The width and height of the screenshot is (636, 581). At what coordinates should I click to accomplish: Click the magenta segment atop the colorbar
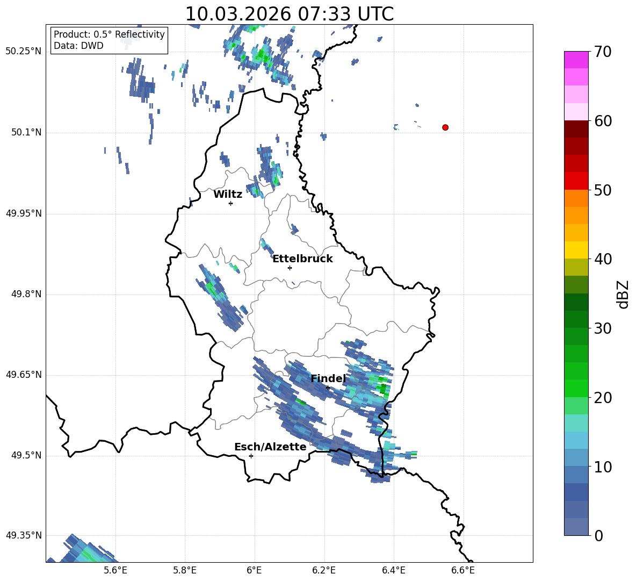(x=576, y=60)
